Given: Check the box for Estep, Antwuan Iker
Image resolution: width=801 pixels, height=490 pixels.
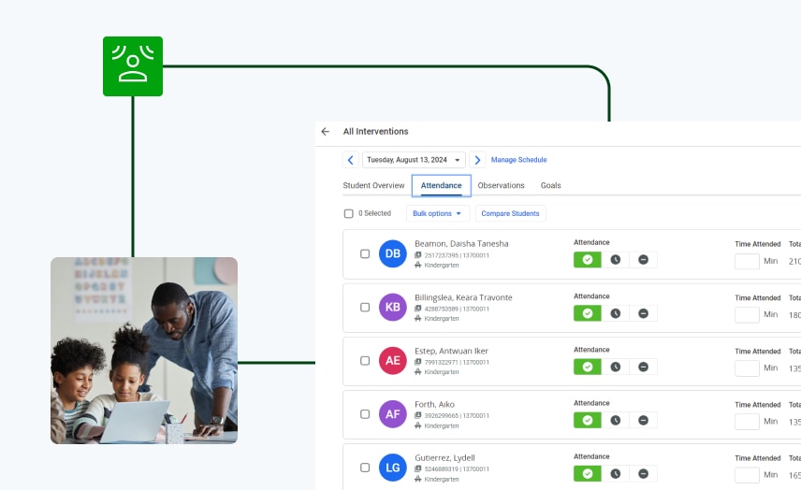Looking at the screenshot, I should 365,361.
